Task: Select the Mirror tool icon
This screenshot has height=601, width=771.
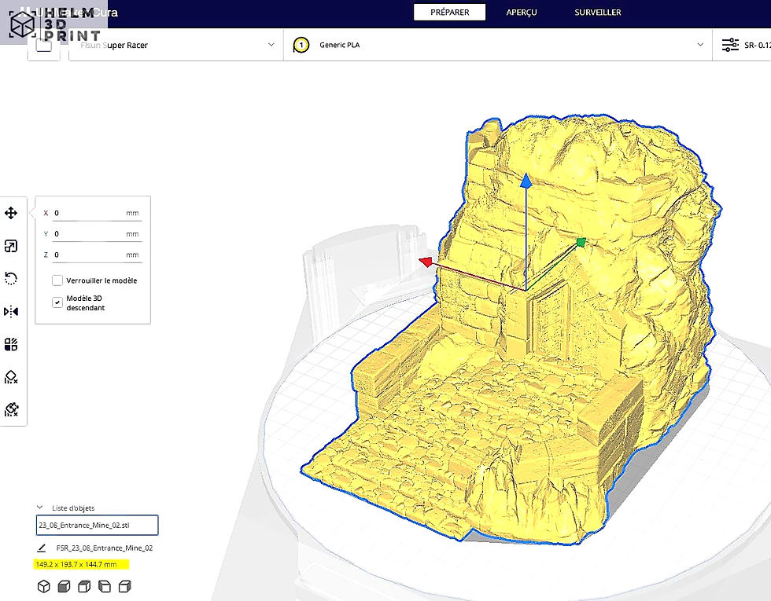Action: pyautogui.click(x=11, y=312)
